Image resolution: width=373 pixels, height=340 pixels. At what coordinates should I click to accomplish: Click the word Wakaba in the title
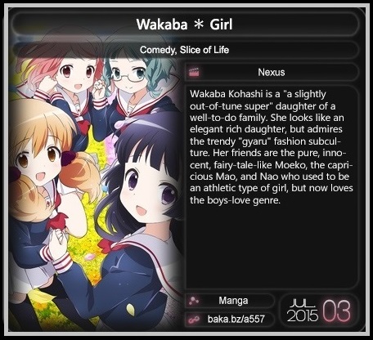point(162,25)
